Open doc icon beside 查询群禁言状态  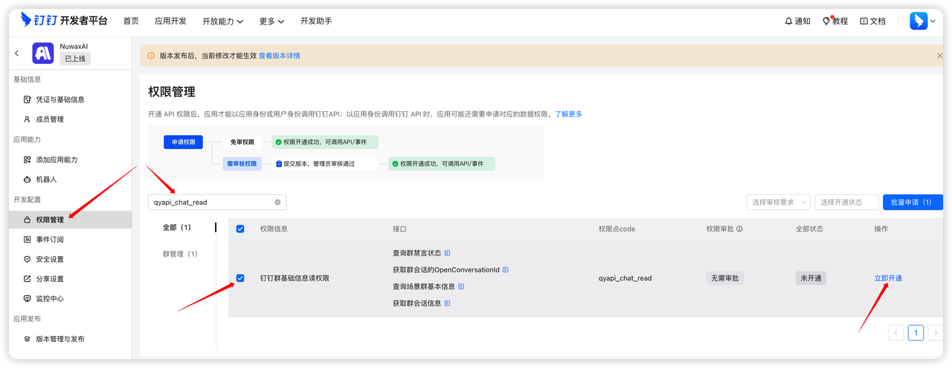[x=447, y=253]
